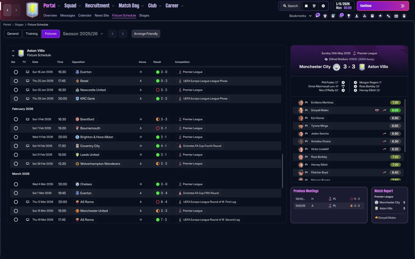Image resolution: width=415 pixels, height=259 pixels.
Task: Expand the Recruitment menu dropdown
Action: pos(113,6)
